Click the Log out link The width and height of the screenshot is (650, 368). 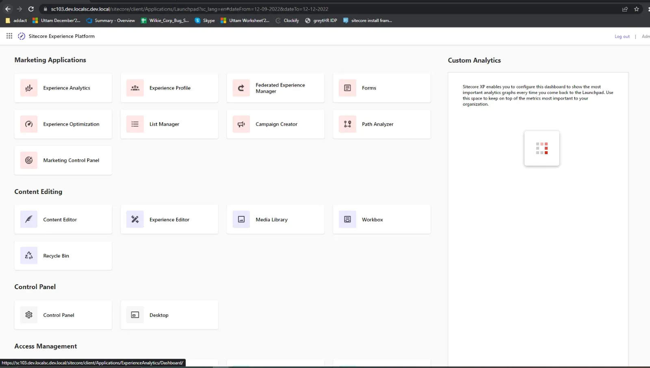click(622, 37)
